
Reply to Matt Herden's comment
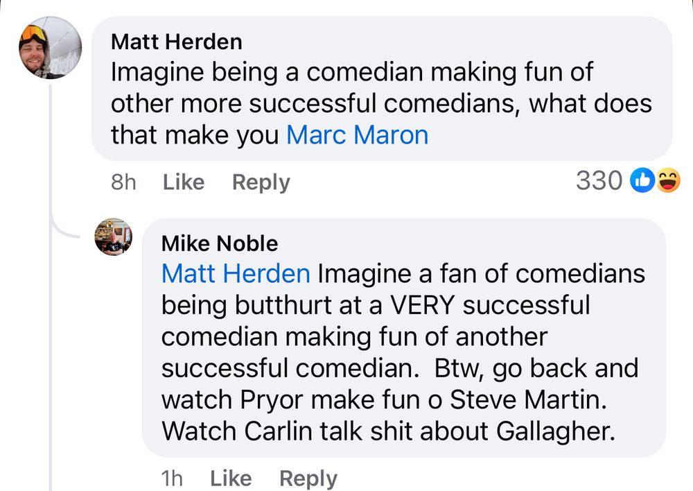point(260,182)
